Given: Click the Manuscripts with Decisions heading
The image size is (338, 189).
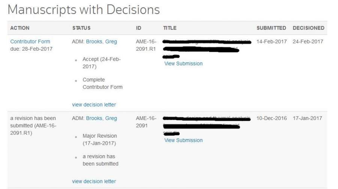Looking at the screenshot, I should 84,10.
